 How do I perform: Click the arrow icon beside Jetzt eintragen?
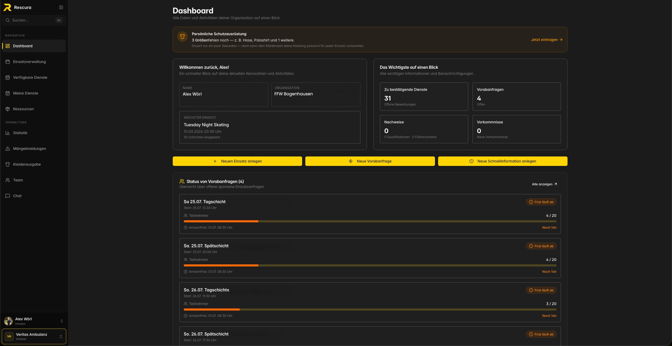click(561, 40)
